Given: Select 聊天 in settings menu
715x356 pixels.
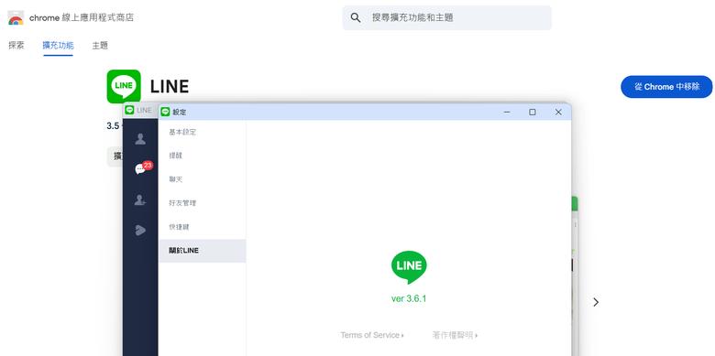Looking at the screenshot, I should 203,179.
